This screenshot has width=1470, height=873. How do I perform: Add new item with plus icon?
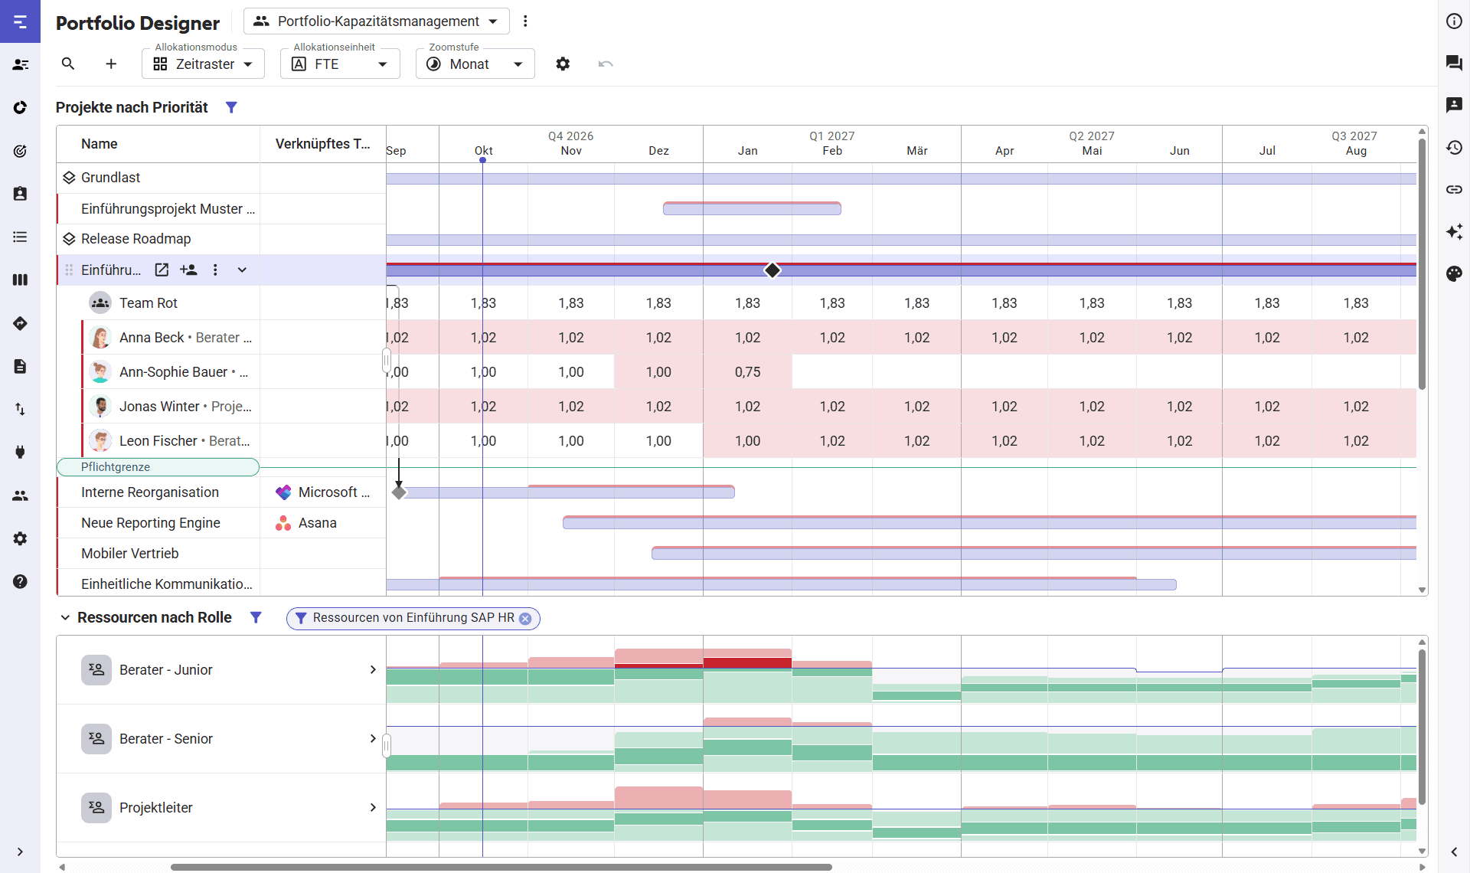(111, 64)
